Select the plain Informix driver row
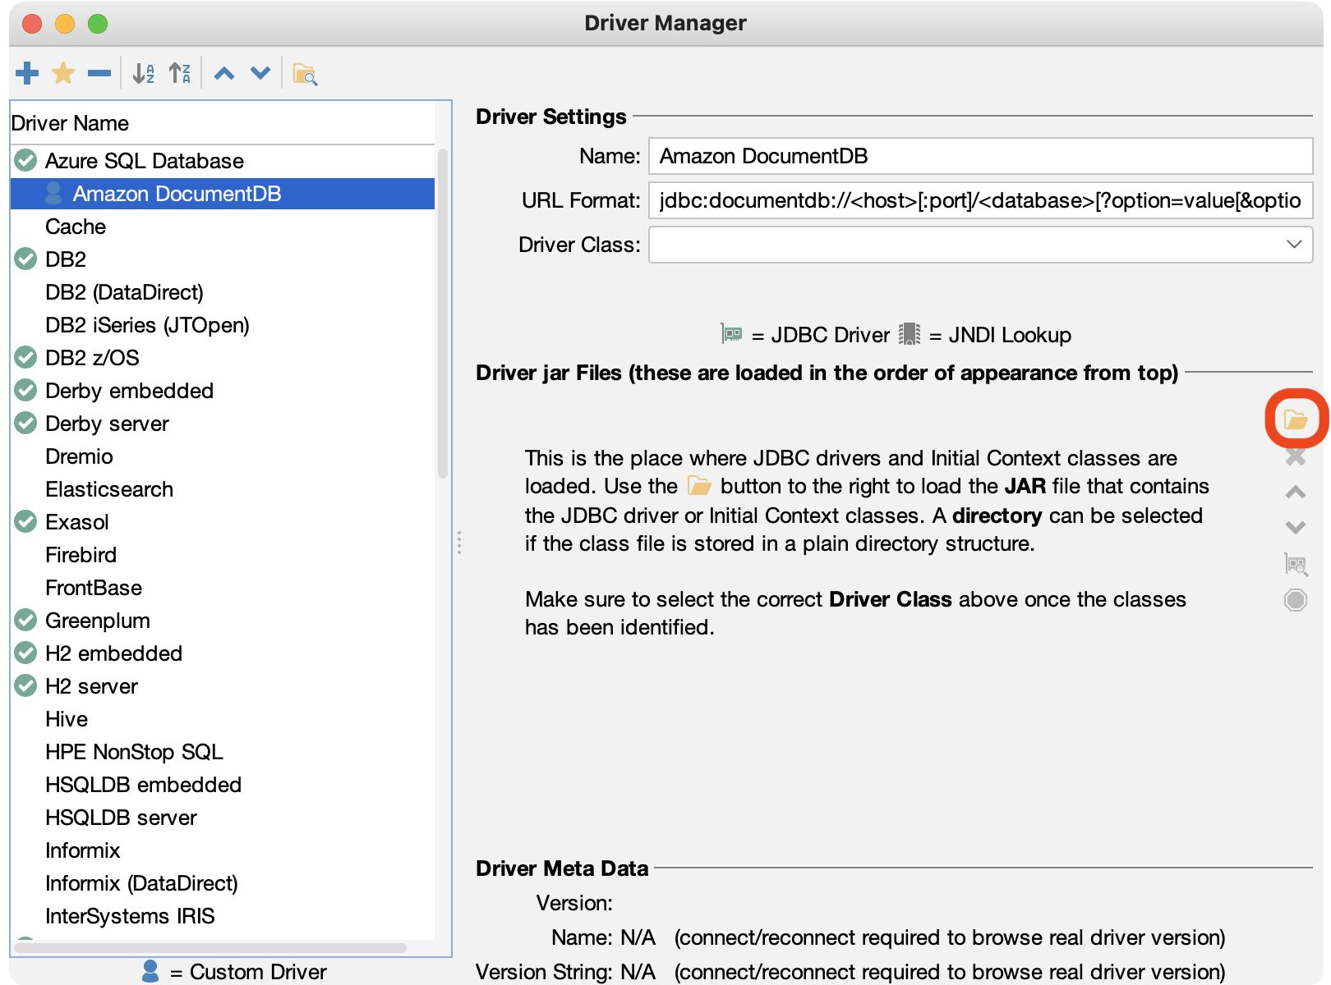Viewport: 1331px width, 985px height. click(223, 850)
